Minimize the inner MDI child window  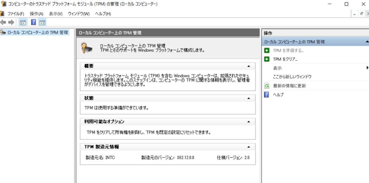point(355,14)
